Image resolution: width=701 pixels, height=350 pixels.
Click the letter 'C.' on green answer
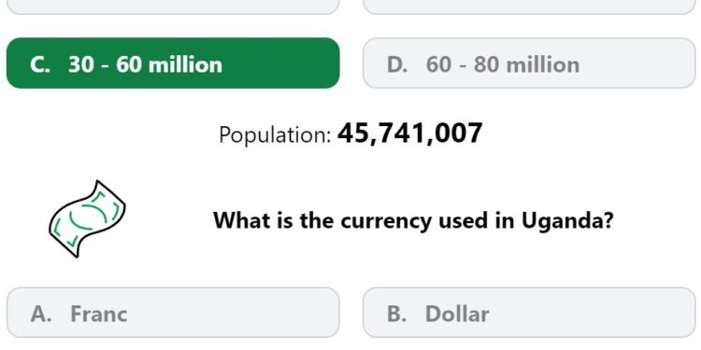pos(40,64)
